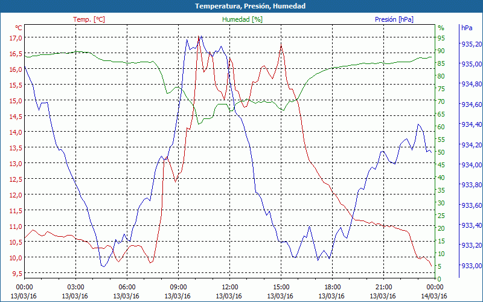Select the green "80" humidity tick

coord(441,76)
